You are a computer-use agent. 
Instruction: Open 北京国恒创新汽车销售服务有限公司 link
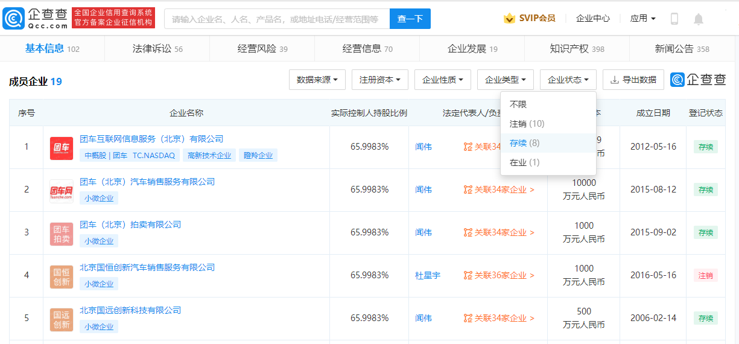[x=147, y=267]
